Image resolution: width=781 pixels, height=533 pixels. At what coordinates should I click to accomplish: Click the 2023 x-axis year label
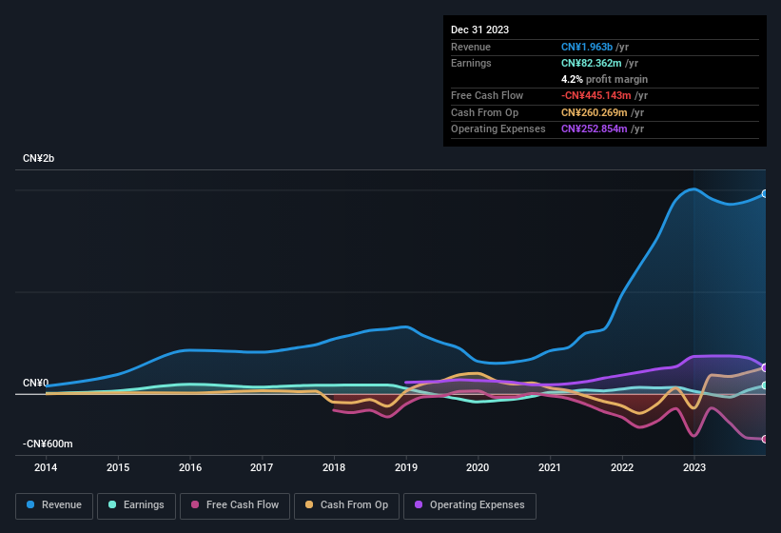(x=694, y=467)
